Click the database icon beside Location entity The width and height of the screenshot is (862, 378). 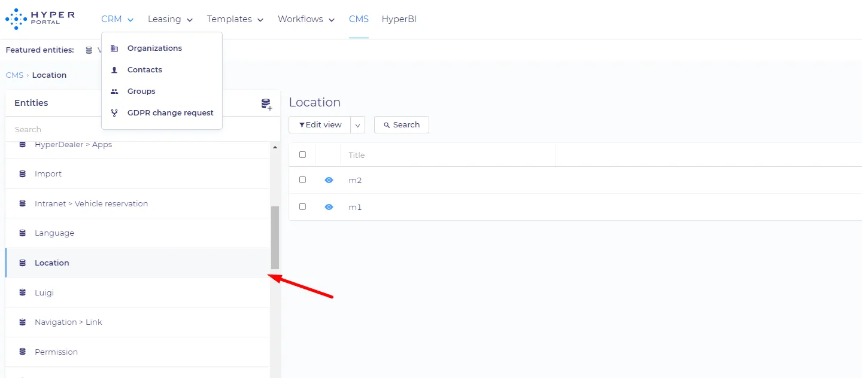[23, 263]
